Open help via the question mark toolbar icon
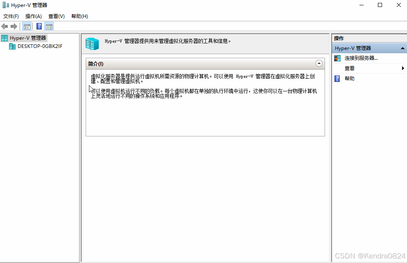Image resolution: width=407 pixels, height=263 pixels. click(x=39, y=26)
